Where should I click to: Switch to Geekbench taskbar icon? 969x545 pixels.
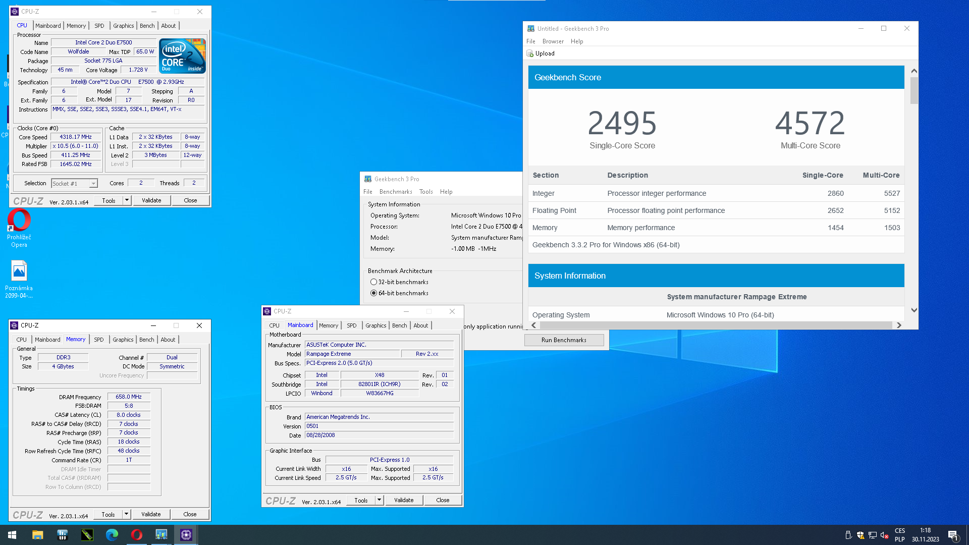161,535
